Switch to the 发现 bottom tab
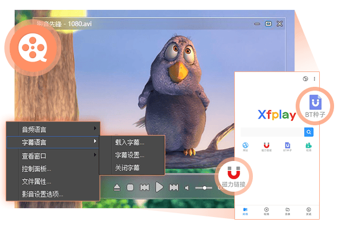 click(308, 212)
